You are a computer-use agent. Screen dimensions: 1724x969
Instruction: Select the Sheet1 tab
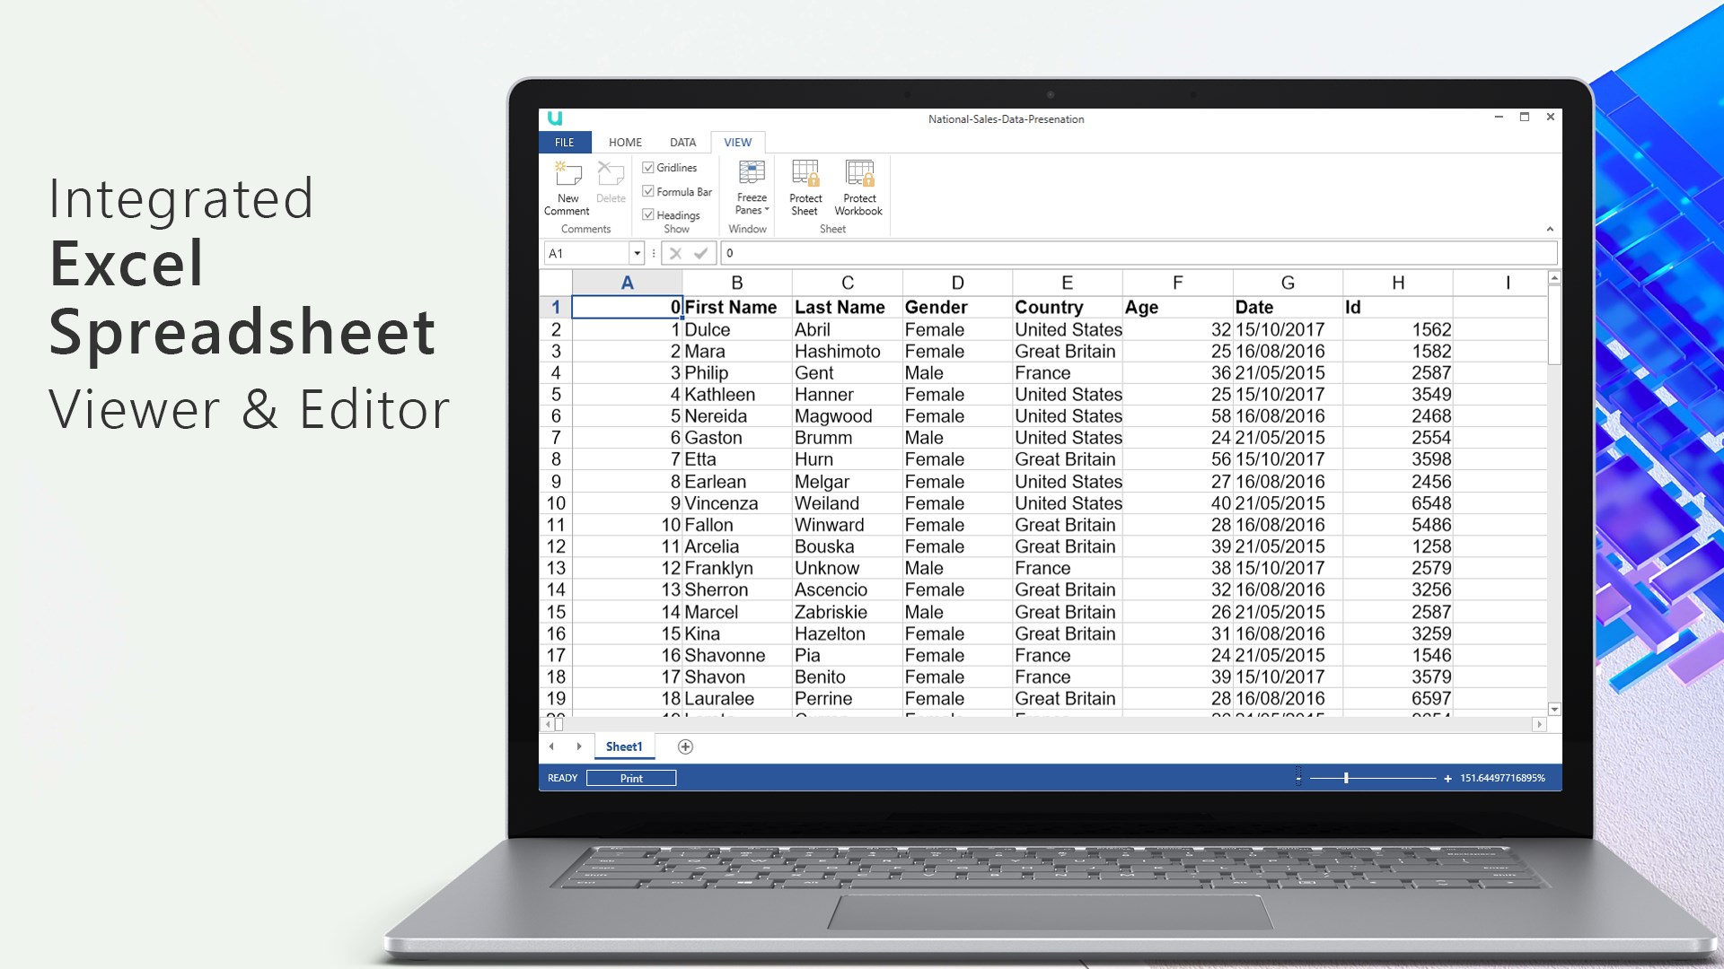pos(624,746)
